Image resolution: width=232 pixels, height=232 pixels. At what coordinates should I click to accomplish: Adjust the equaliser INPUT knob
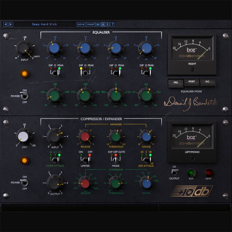pyautogui.click(x=24, y=48)
